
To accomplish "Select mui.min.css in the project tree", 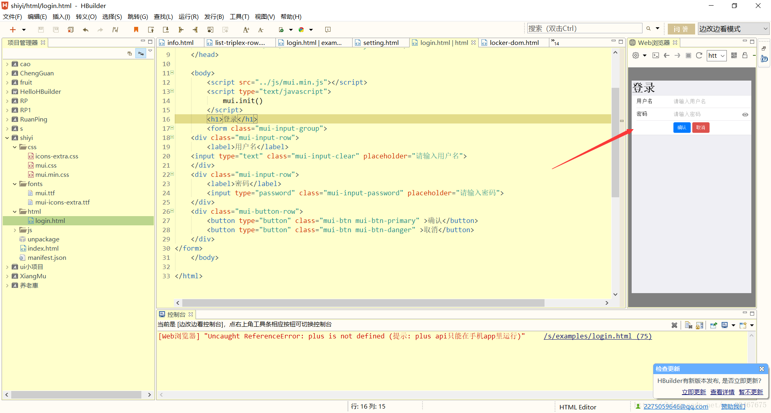I will click(52, 175).
